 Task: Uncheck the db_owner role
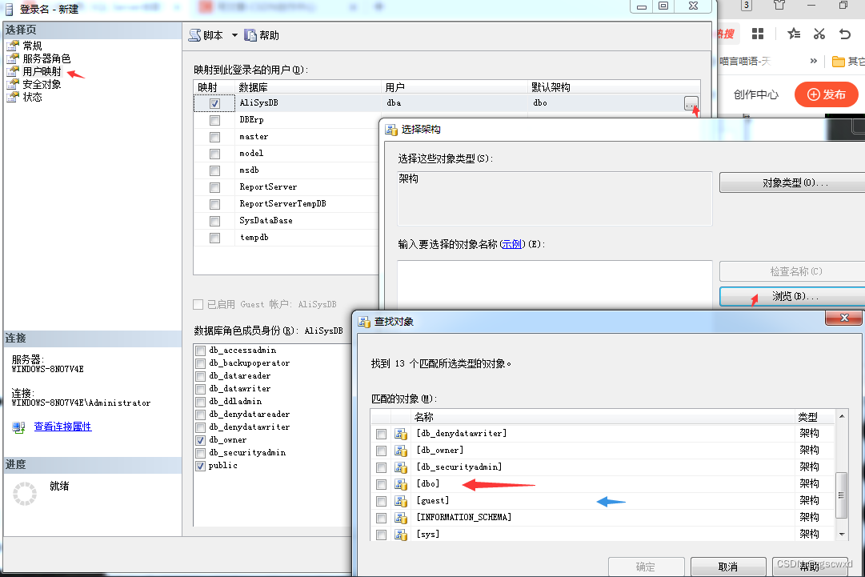coord(201,439)
